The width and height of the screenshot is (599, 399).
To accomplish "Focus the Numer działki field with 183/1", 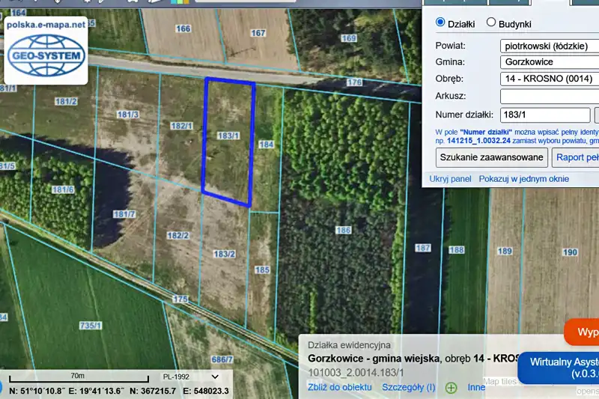I will 544,115.
